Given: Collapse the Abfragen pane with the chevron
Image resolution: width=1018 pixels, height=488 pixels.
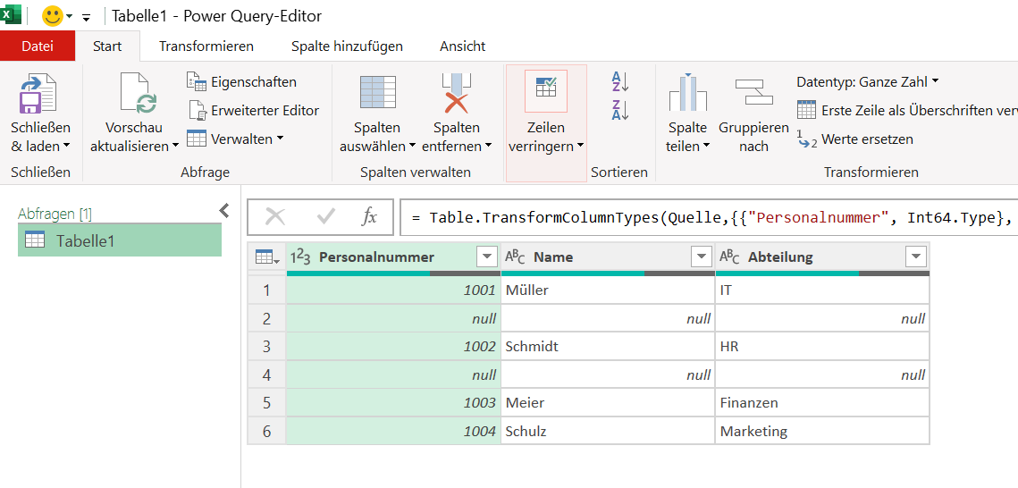Looking at the screenshot, I should pyautogui.click(x=224, y=210).
